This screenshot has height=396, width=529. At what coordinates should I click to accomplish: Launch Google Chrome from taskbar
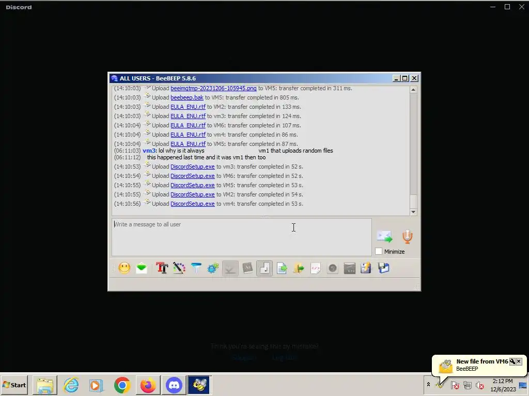[122, 385]
